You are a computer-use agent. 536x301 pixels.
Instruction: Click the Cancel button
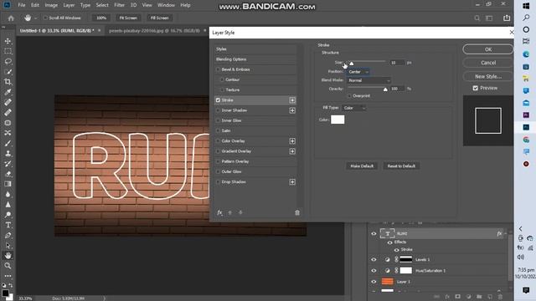(487, 63)
